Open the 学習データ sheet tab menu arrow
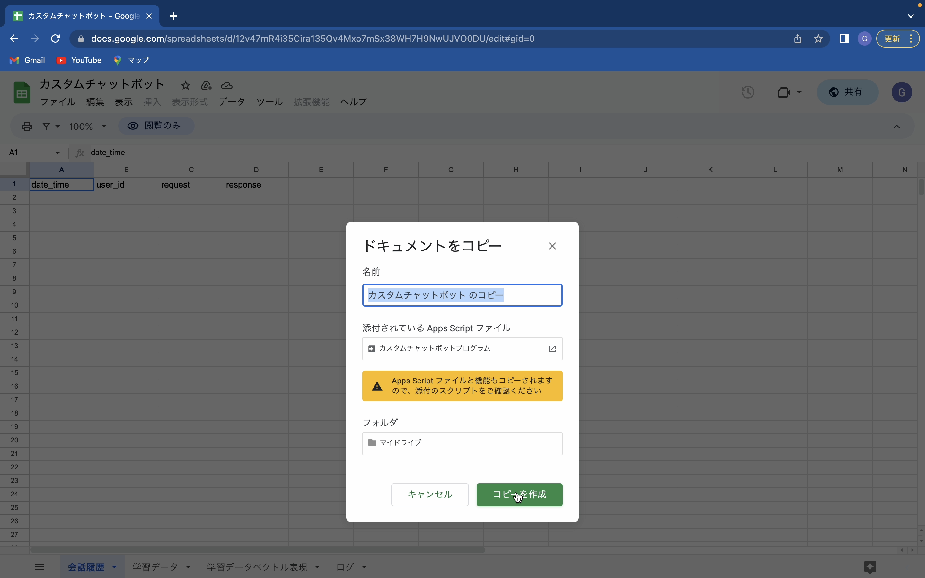 coord(188,567)
